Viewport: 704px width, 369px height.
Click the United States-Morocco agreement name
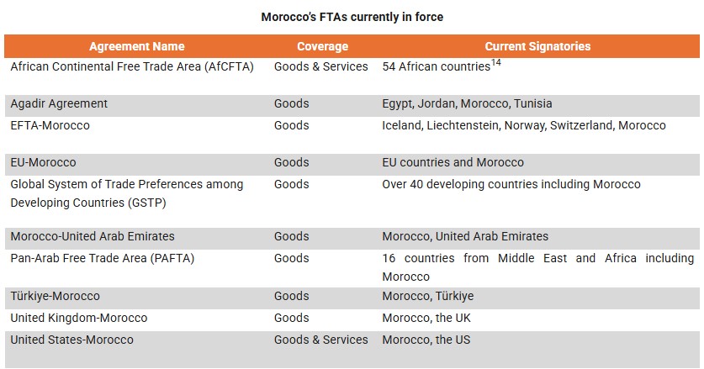click(x=72, y=340)
